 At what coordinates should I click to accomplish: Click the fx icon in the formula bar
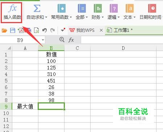[x=71, y=40]
